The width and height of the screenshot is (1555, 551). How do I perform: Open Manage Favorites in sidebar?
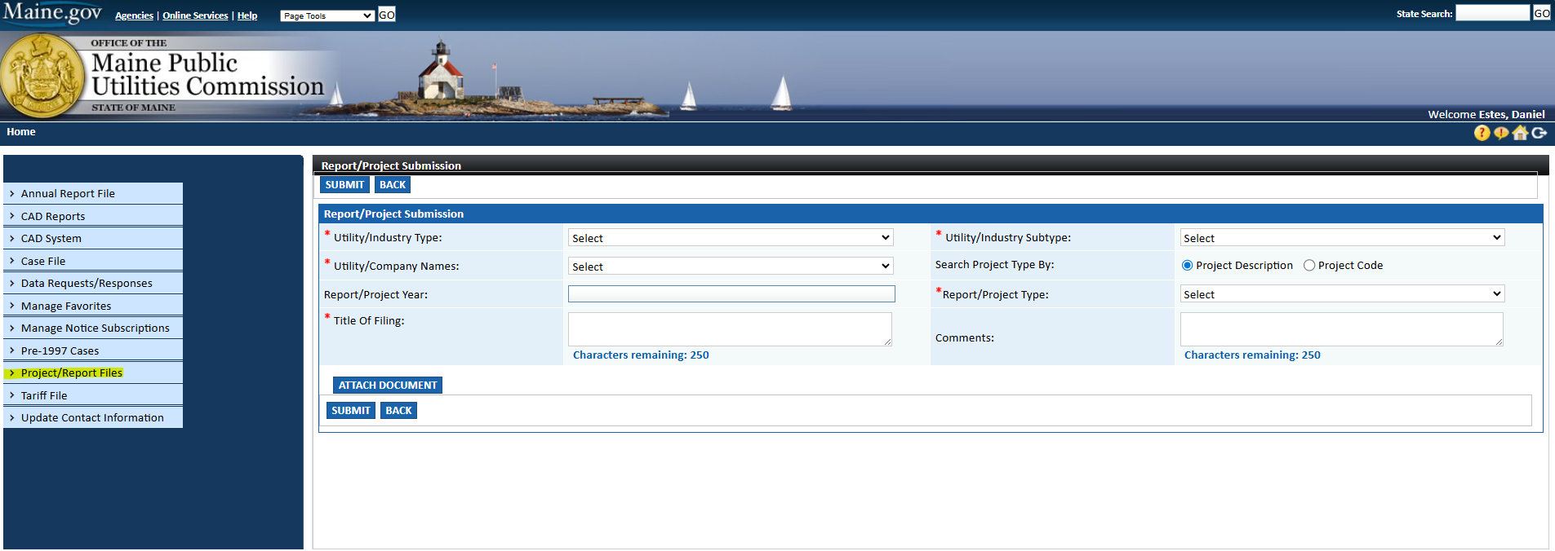(93, 306)
